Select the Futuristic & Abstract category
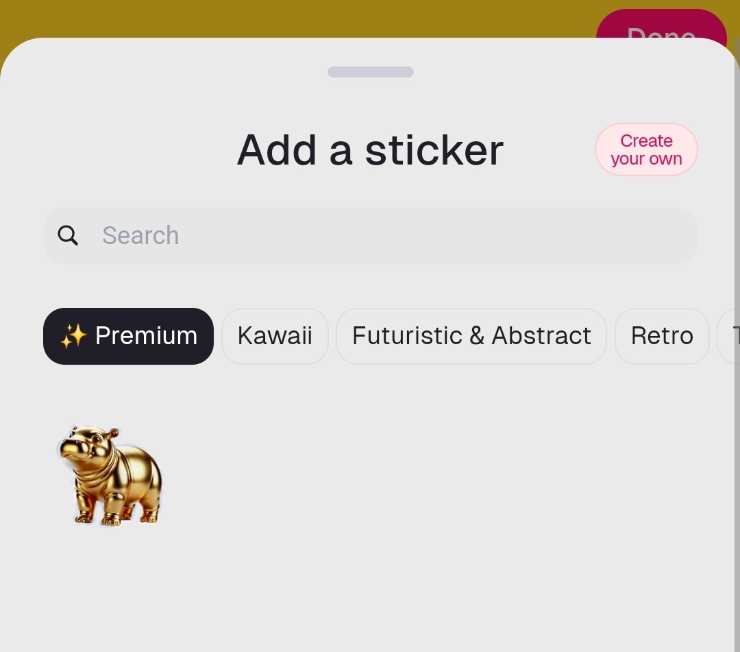Image resolution: width=740 pixels, height=652 pixels. (x=471, y=336)
